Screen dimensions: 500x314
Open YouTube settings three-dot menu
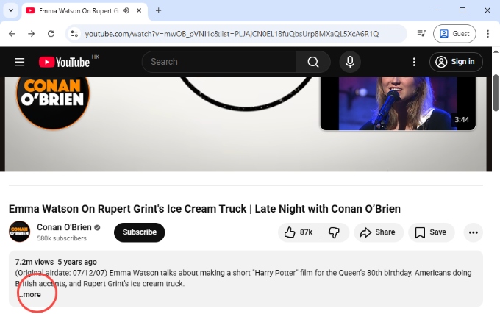tap(415, 62)
